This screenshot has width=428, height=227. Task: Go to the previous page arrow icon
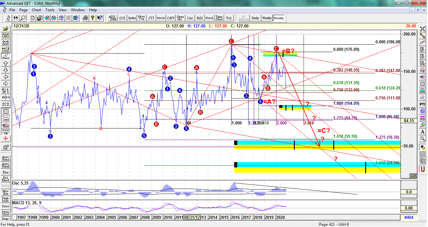[47, 18]
